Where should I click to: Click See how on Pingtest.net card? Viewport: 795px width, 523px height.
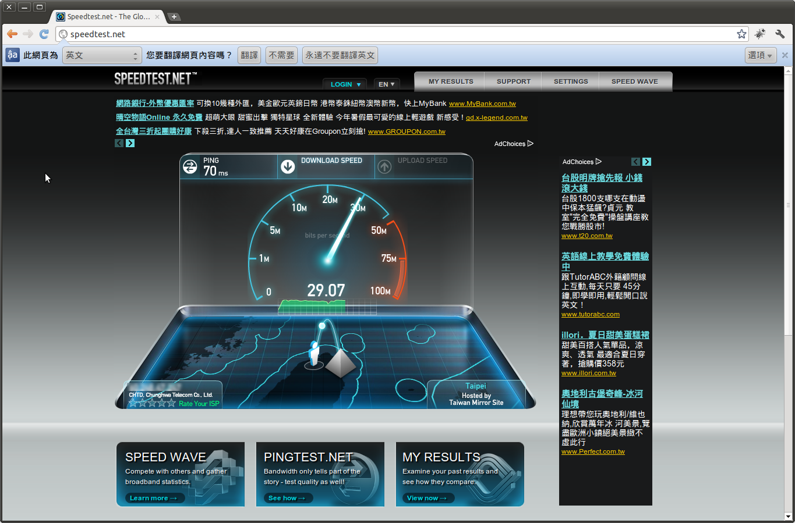pyautogui.click(x=288, y=498)
